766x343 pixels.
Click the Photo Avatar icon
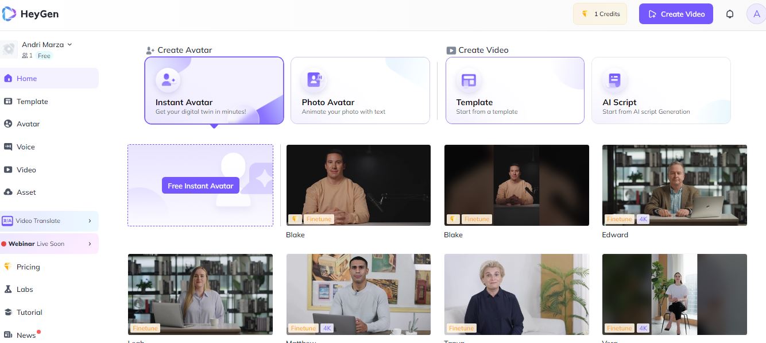point(314,80)
